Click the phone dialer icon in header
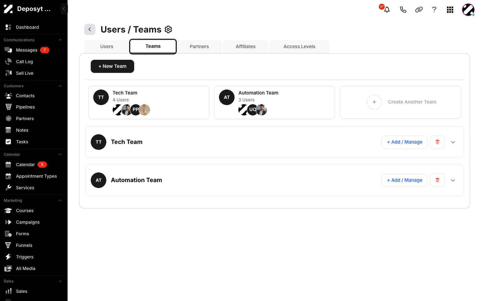Image resolution: width=482 pixels, height=301 pixels. (403, 10)
